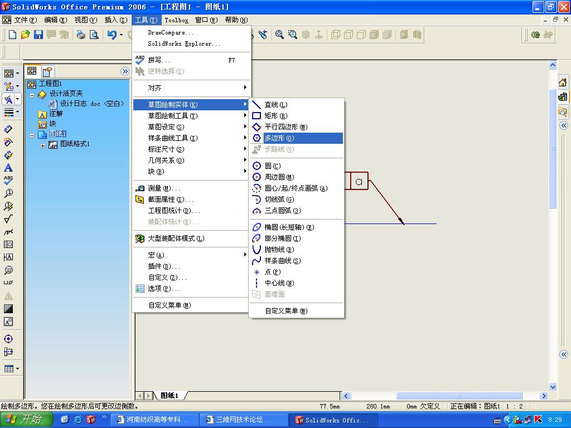Click 测量 measure menu entry
Screen dimensions: 571x428
pyautogui.click(x=192, y=188)
